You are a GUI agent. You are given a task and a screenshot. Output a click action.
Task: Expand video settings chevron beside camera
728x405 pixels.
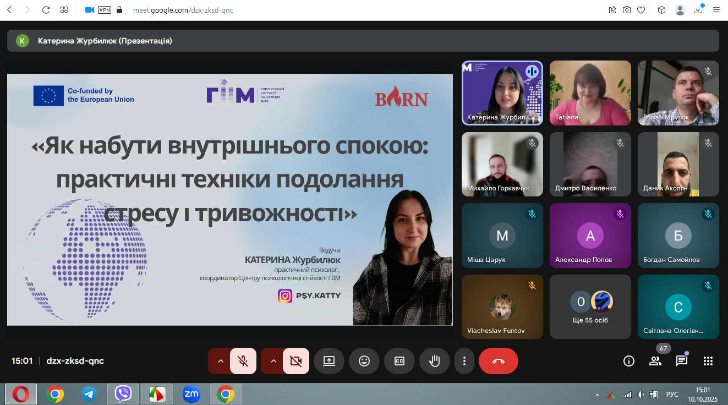[273, 361]
